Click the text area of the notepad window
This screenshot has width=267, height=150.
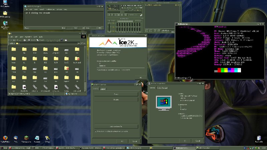click(x=64, y=18)
